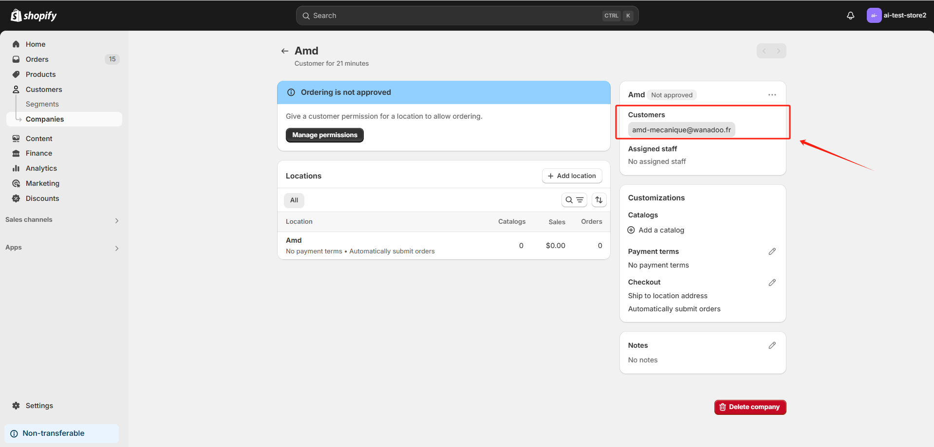
Task: Click Ship to location address text
Action: 668,296
